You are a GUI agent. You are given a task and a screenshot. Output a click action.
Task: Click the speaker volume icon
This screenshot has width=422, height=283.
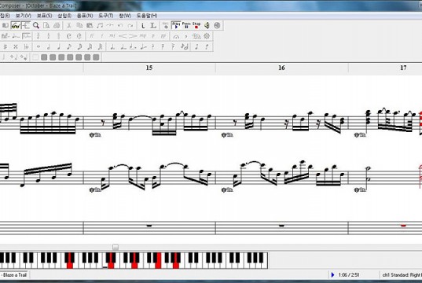tap(207, 25)
